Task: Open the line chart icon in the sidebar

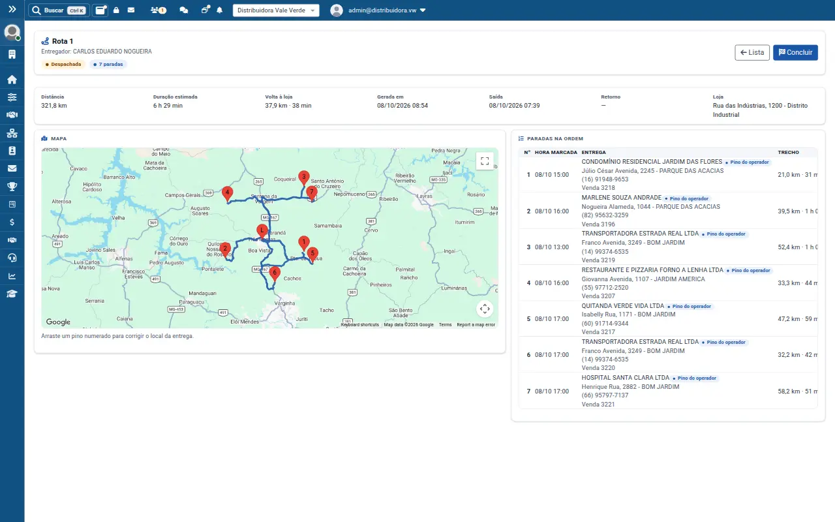Action: (x=12, y=275)
